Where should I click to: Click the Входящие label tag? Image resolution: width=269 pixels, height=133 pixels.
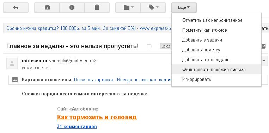pos(166,46)
